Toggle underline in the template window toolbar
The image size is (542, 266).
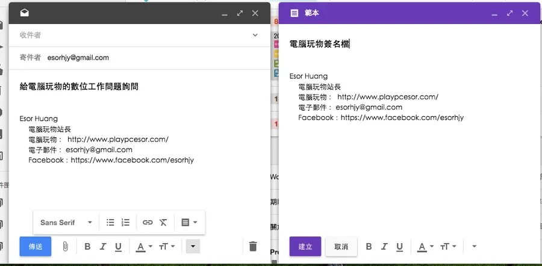click(400, 247)
